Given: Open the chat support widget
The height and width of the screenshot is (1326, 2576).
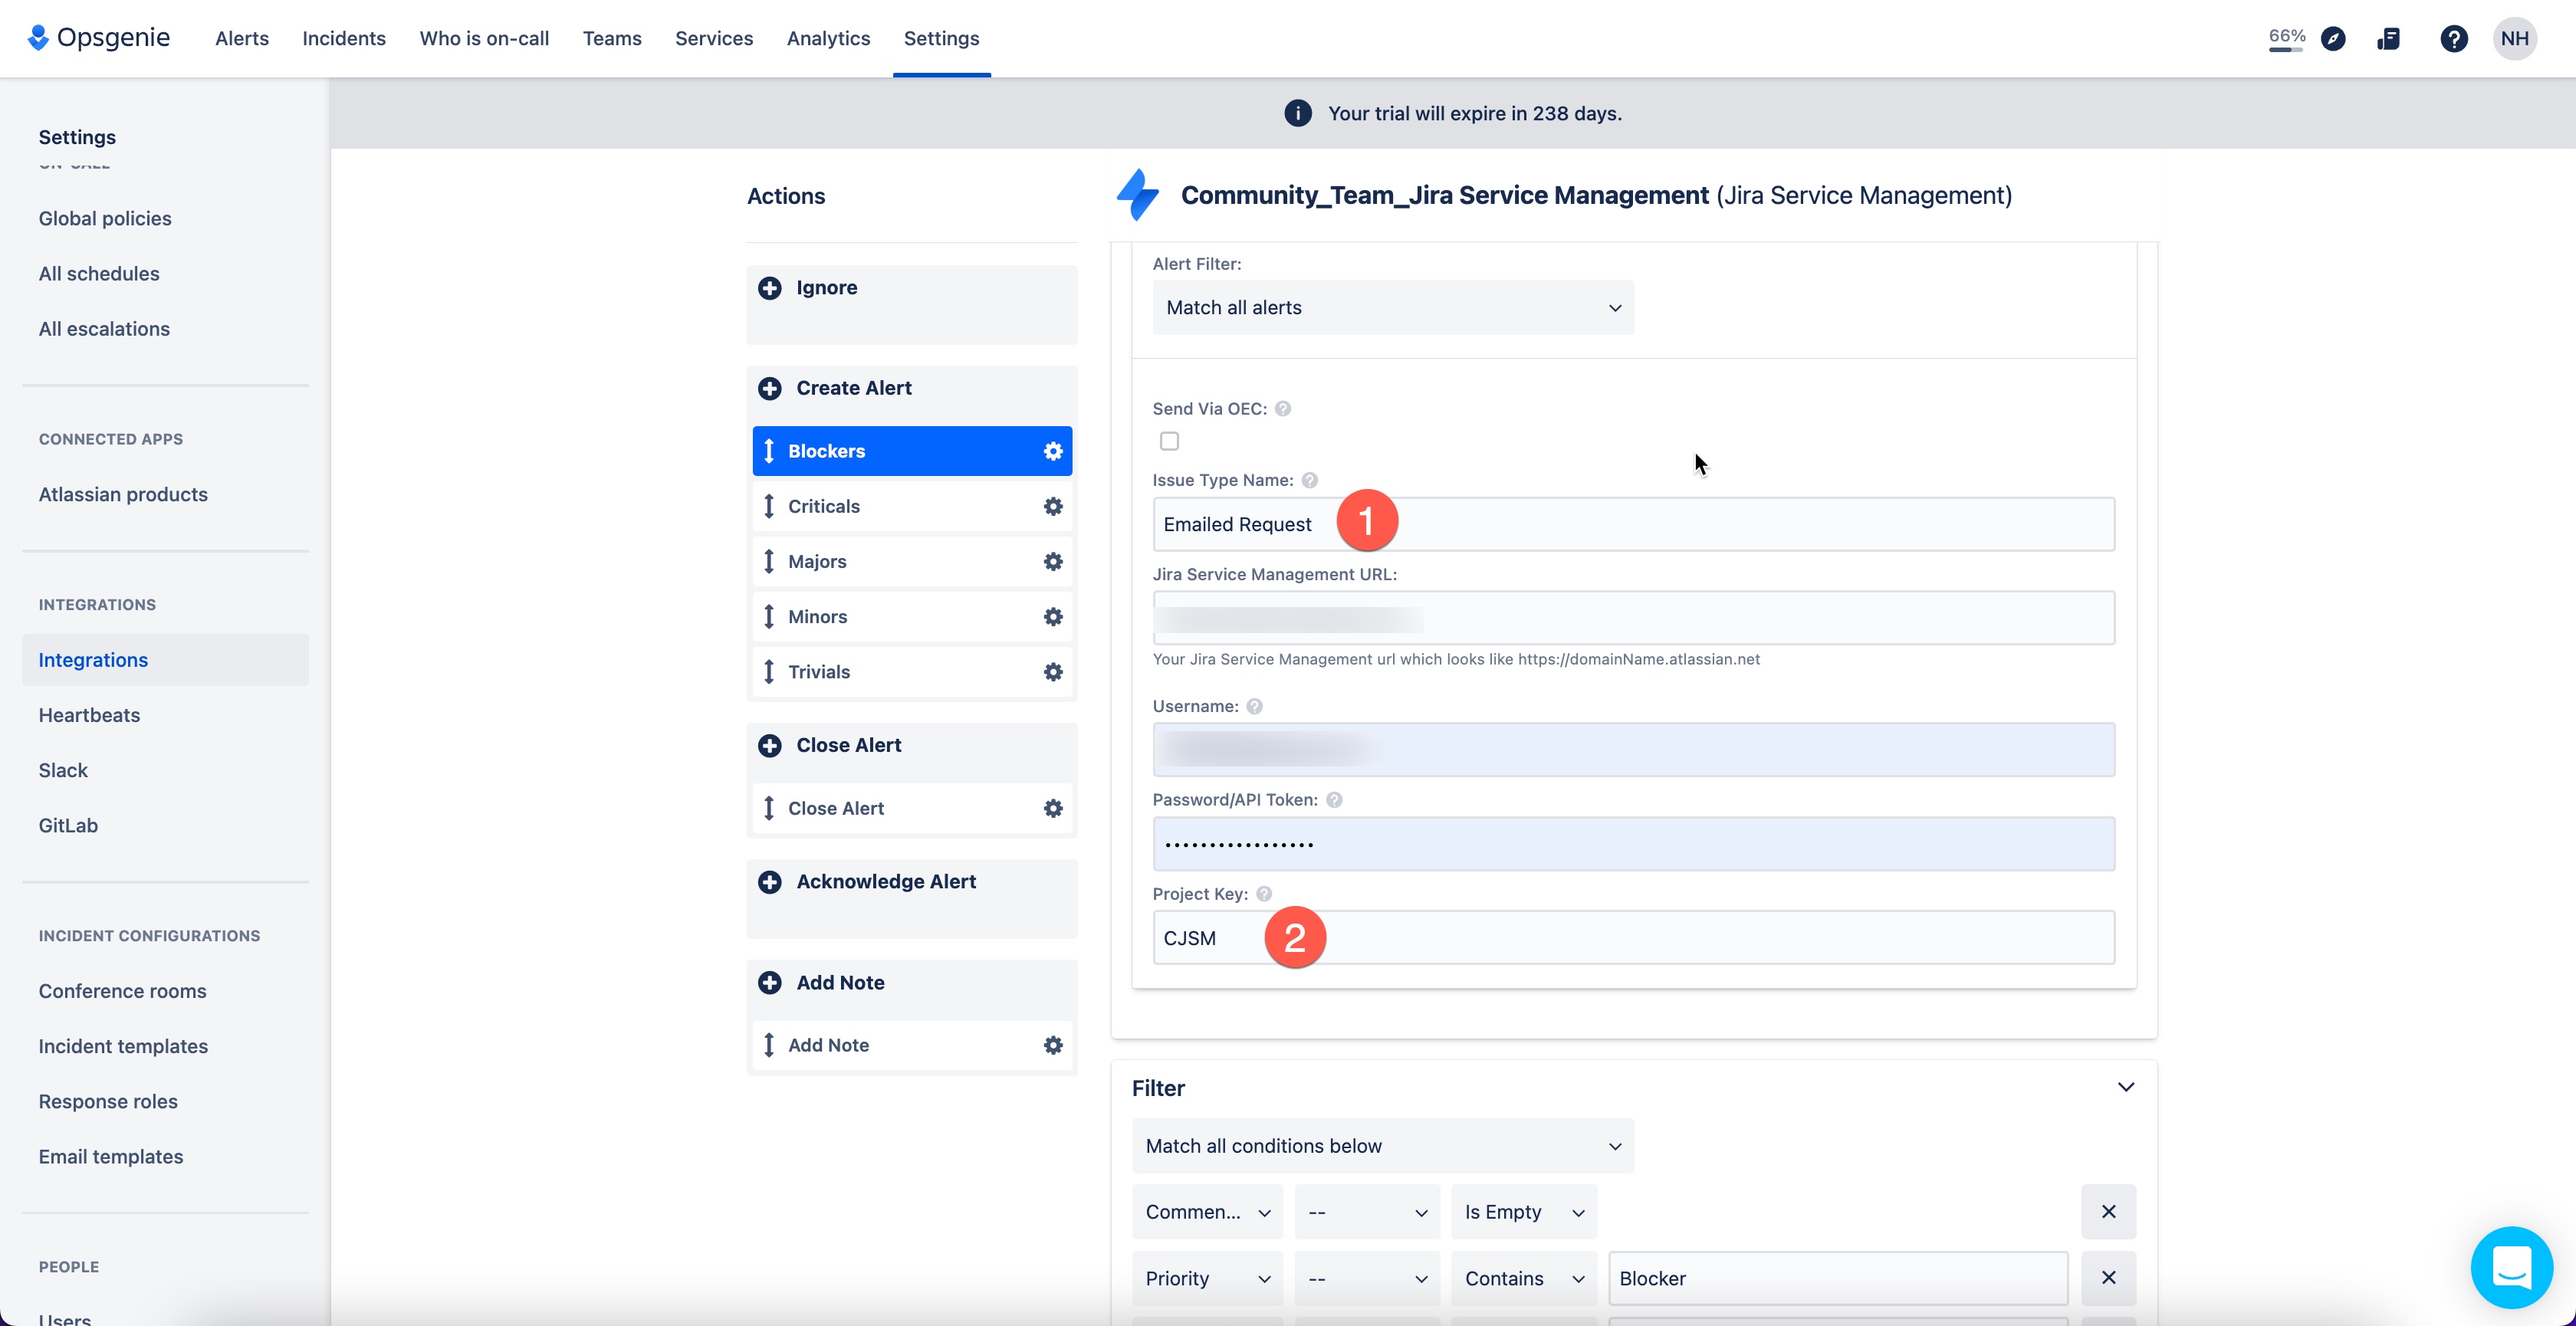Looking at the screenshot, I should [2511, 1267].
